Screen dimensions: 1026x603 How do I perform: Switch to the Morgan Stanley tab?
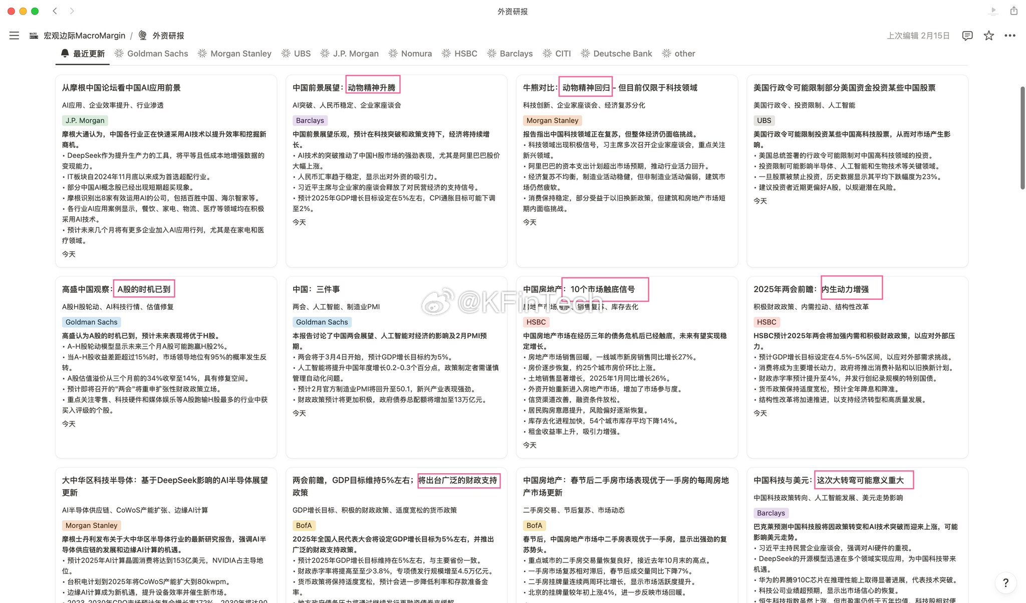point(234,54)
